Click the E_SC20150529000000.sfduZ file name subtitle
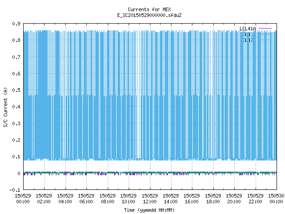The image size is (285, 214). (x=149, y=15)
